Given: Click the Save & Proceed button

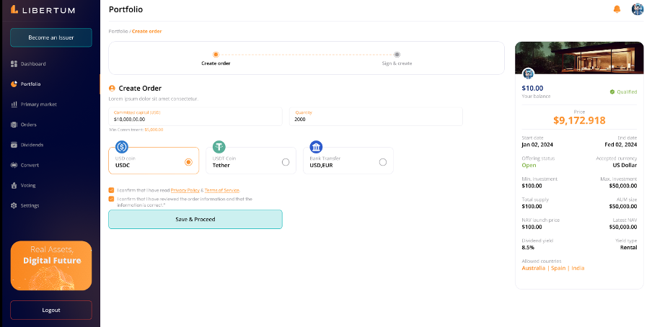Looking at the screenshot, I should [x=195, y=219].
